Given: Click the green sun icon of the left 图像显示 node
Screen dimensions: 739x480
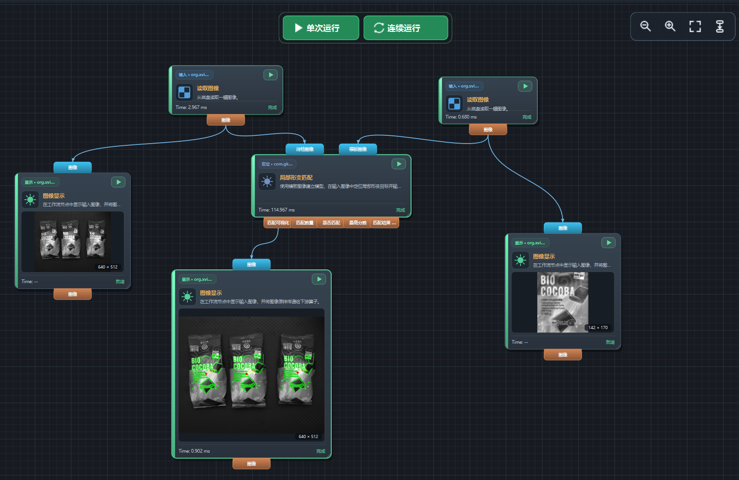Looking at the screenshot, I should pos(30,199).
